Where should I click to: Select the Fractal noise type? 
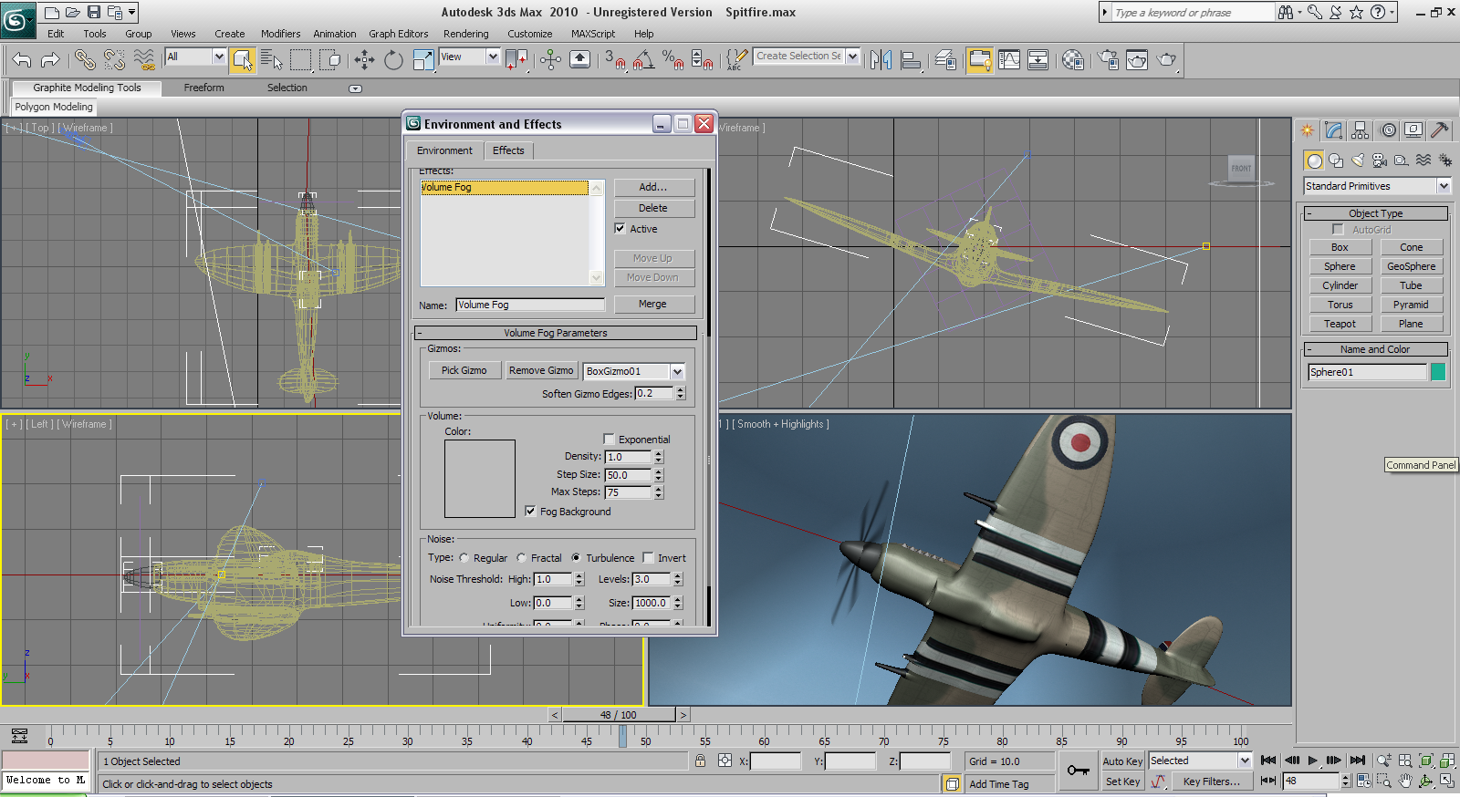click(521, 558)
